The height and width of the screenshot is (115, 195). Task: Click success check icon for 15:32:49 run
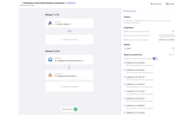point(125,63)
